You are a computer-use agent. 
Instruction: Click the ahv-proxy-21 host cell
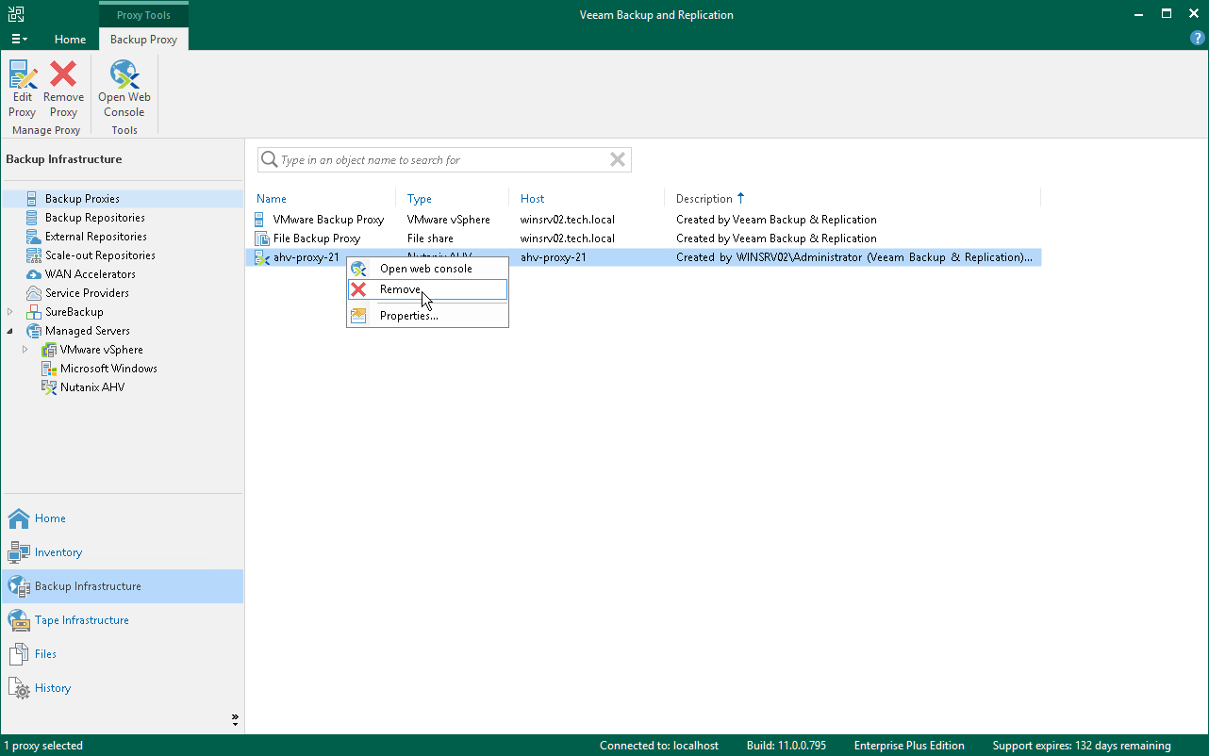click(x=554, y=257)
